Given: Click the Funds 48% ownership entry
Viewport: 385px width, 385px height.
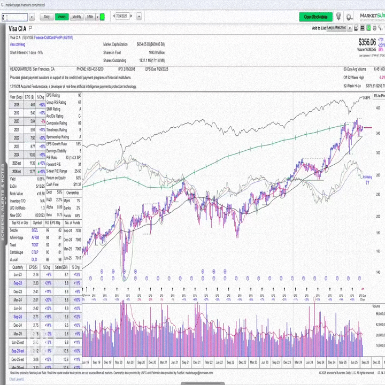Looking at the screenshot, I should 72,215.
